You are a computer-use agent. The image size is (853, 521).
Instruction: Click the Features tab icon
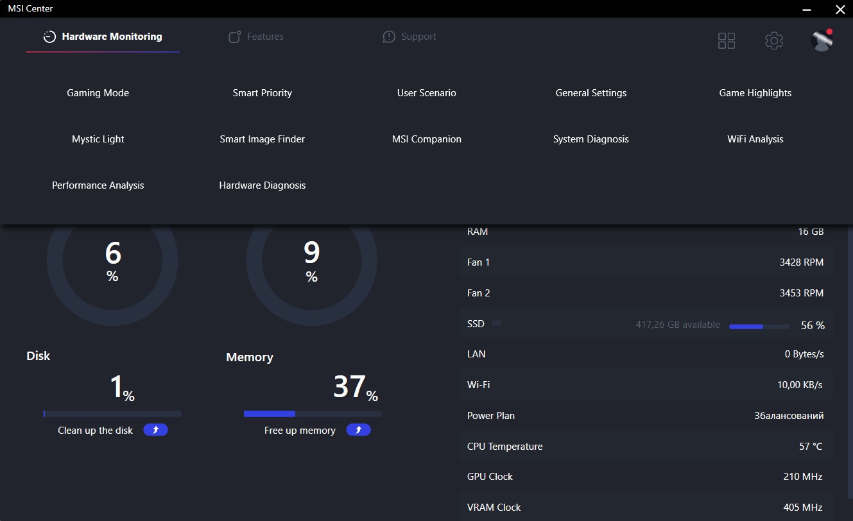tap(235, 37)
